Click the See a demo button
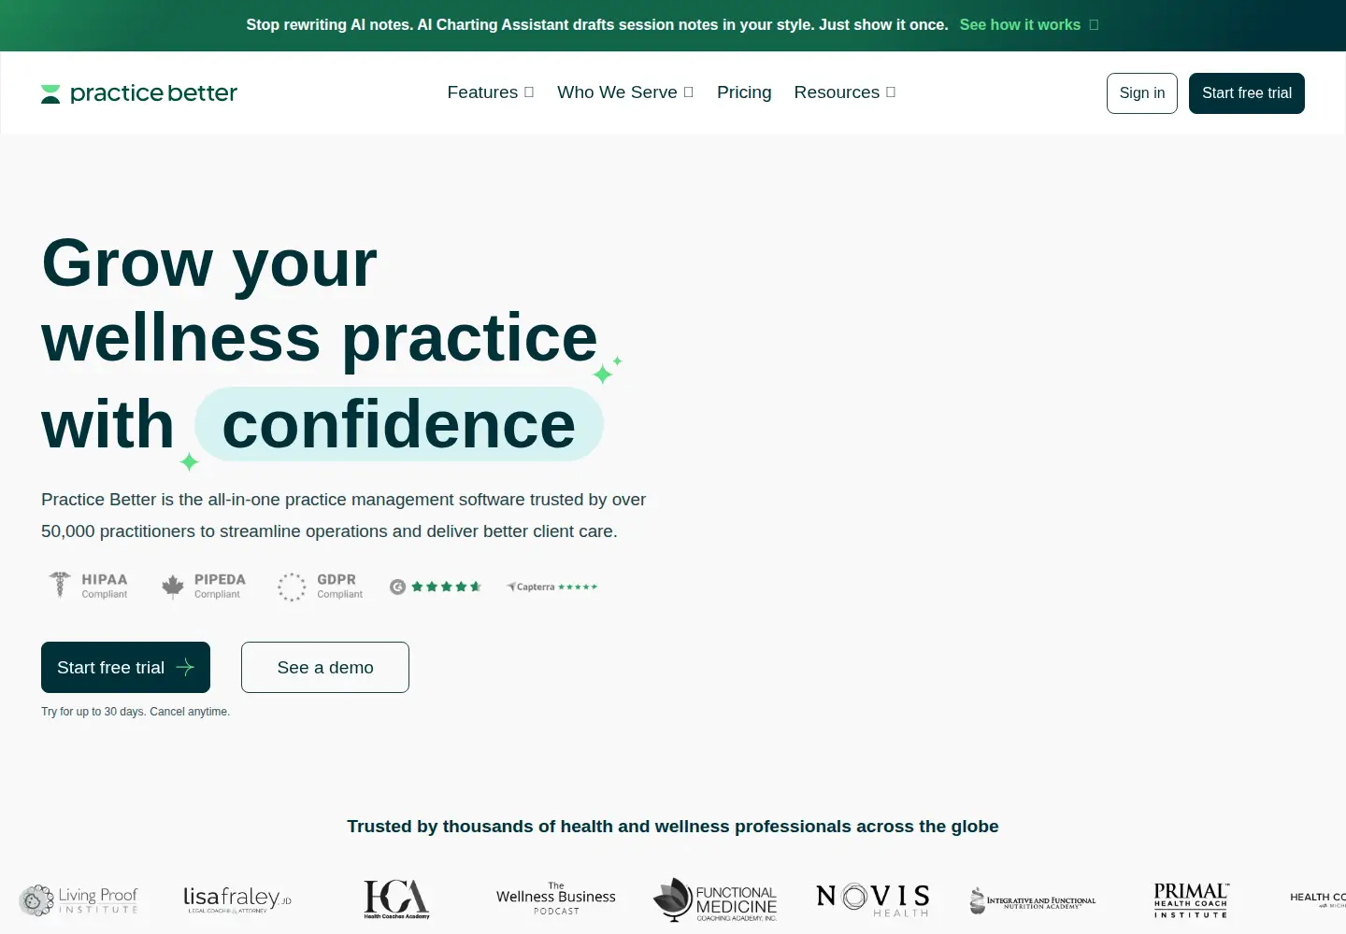The height and width of the screenshot is (934, 1346). [x=325, y=668]
